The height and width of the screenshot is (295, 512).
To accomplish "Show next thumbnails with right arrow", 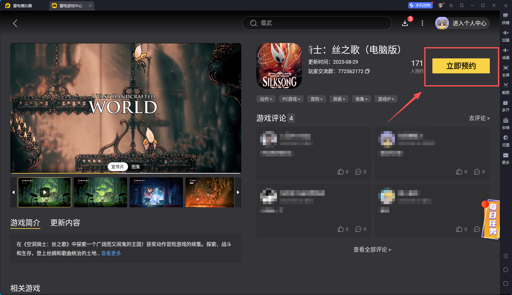I will pos(238,192).
